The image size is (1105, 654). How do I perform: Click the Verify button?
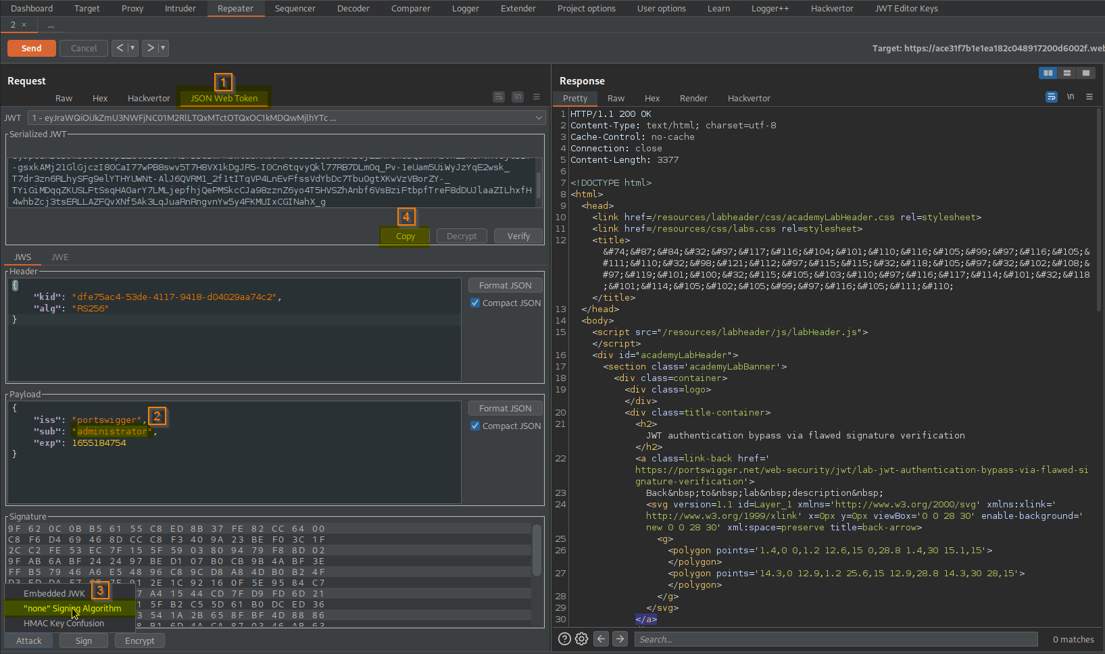(518, 236)
